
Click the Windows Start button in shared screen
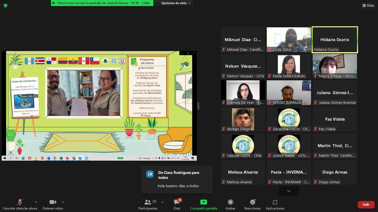(x=5, y=158)
